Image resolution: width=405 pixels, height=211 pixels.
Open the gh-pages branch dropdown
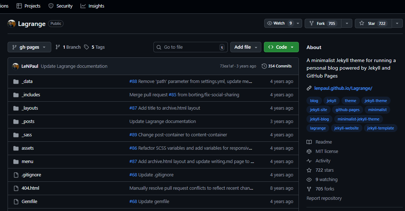point(29,47)
